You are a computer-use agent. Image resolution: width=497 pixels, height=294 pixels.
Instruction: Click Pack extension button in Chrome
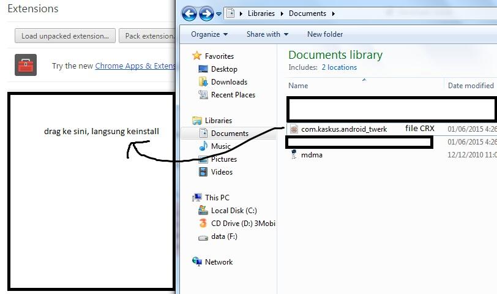pyautogui.click(x=148, y=36)
